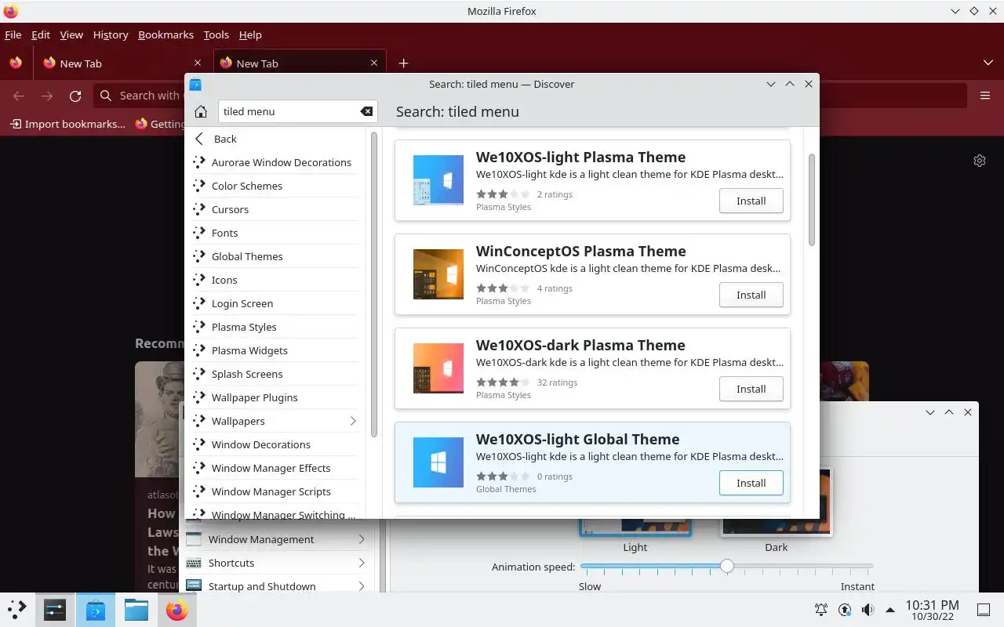
Task: Click the Discover taskbar icon
Action: point(96,609)
